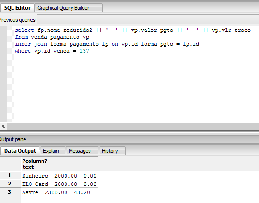View the History tab

click(x=112, y=151)
